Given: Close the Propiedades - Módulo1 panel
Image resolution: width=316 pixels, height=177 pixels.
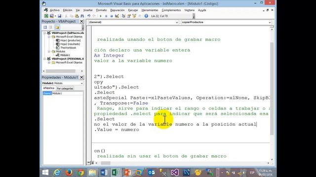Looking at the screenshot, I should [81, 77].
